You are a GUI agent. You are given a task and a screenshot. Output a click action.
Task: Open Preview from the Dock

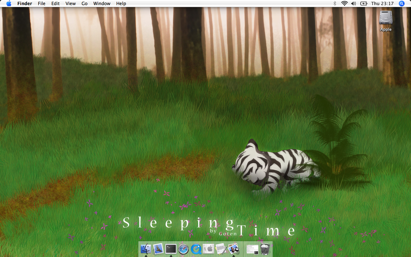tap(233, 249)
